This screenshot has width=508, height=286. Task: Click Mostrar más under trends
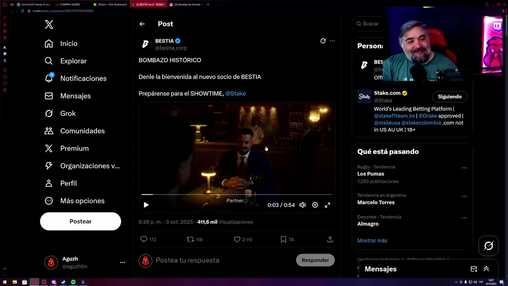click(372, 241)
